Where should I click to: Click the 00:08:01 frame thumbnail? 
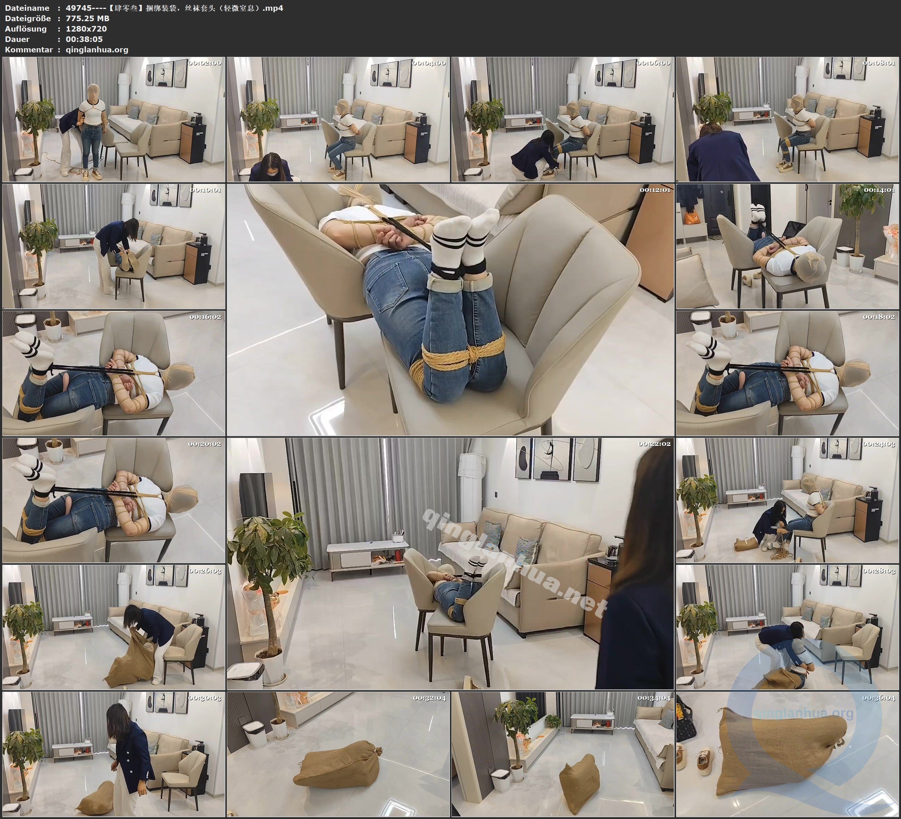[x=787, y=120]
